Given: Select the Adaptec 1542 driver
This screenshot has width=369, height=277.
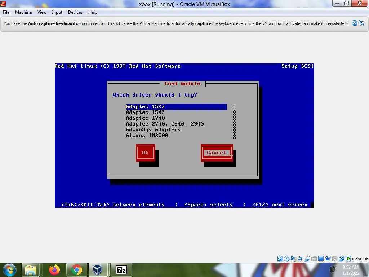Looking at the screenshot, I should 176,113.
